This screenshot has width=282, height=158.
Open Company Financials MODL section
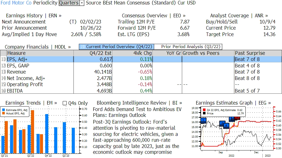(38, 47)
